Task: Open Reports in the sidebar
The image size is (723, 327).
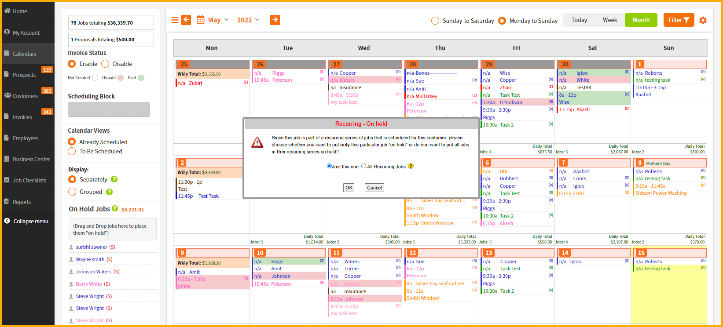Action: [27, 202]
